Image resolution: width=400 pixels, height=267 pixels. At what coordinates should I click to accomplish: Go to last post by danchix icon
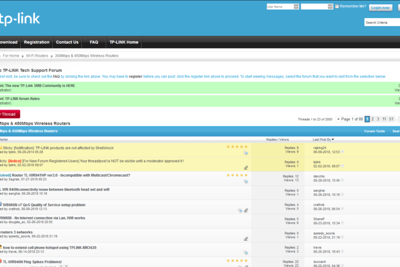pyautogui.click(x=343, y=180)
